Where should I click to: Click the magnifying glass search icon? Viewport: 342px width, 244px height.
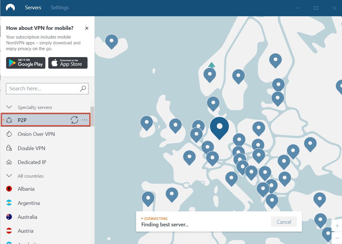(x=83, y=89)
